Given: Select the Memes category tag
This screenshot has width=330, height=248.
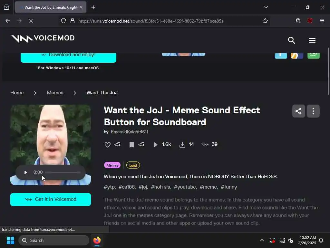Looking at the screenshot, I should pyautogui.click(x=112, y=165).
